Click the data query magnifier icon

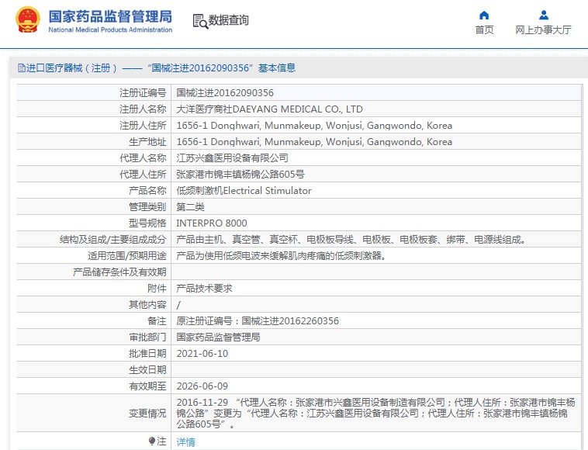[x=200, y=22]
